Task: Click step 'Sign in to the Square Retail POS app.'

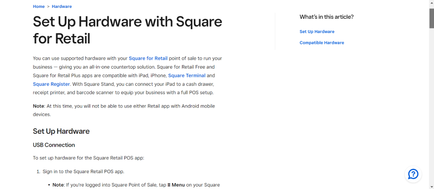Action: pos(83,172)
